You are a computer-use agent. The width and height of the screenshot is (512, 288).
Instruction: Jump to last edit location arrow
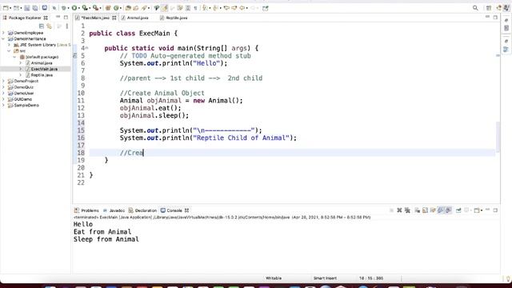click(x=226, y=8)
